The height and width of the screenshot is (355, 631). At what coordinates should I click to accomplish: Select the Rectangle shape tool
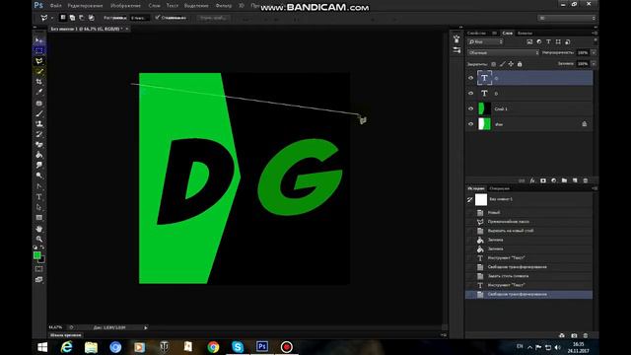[x=39, y=218]
